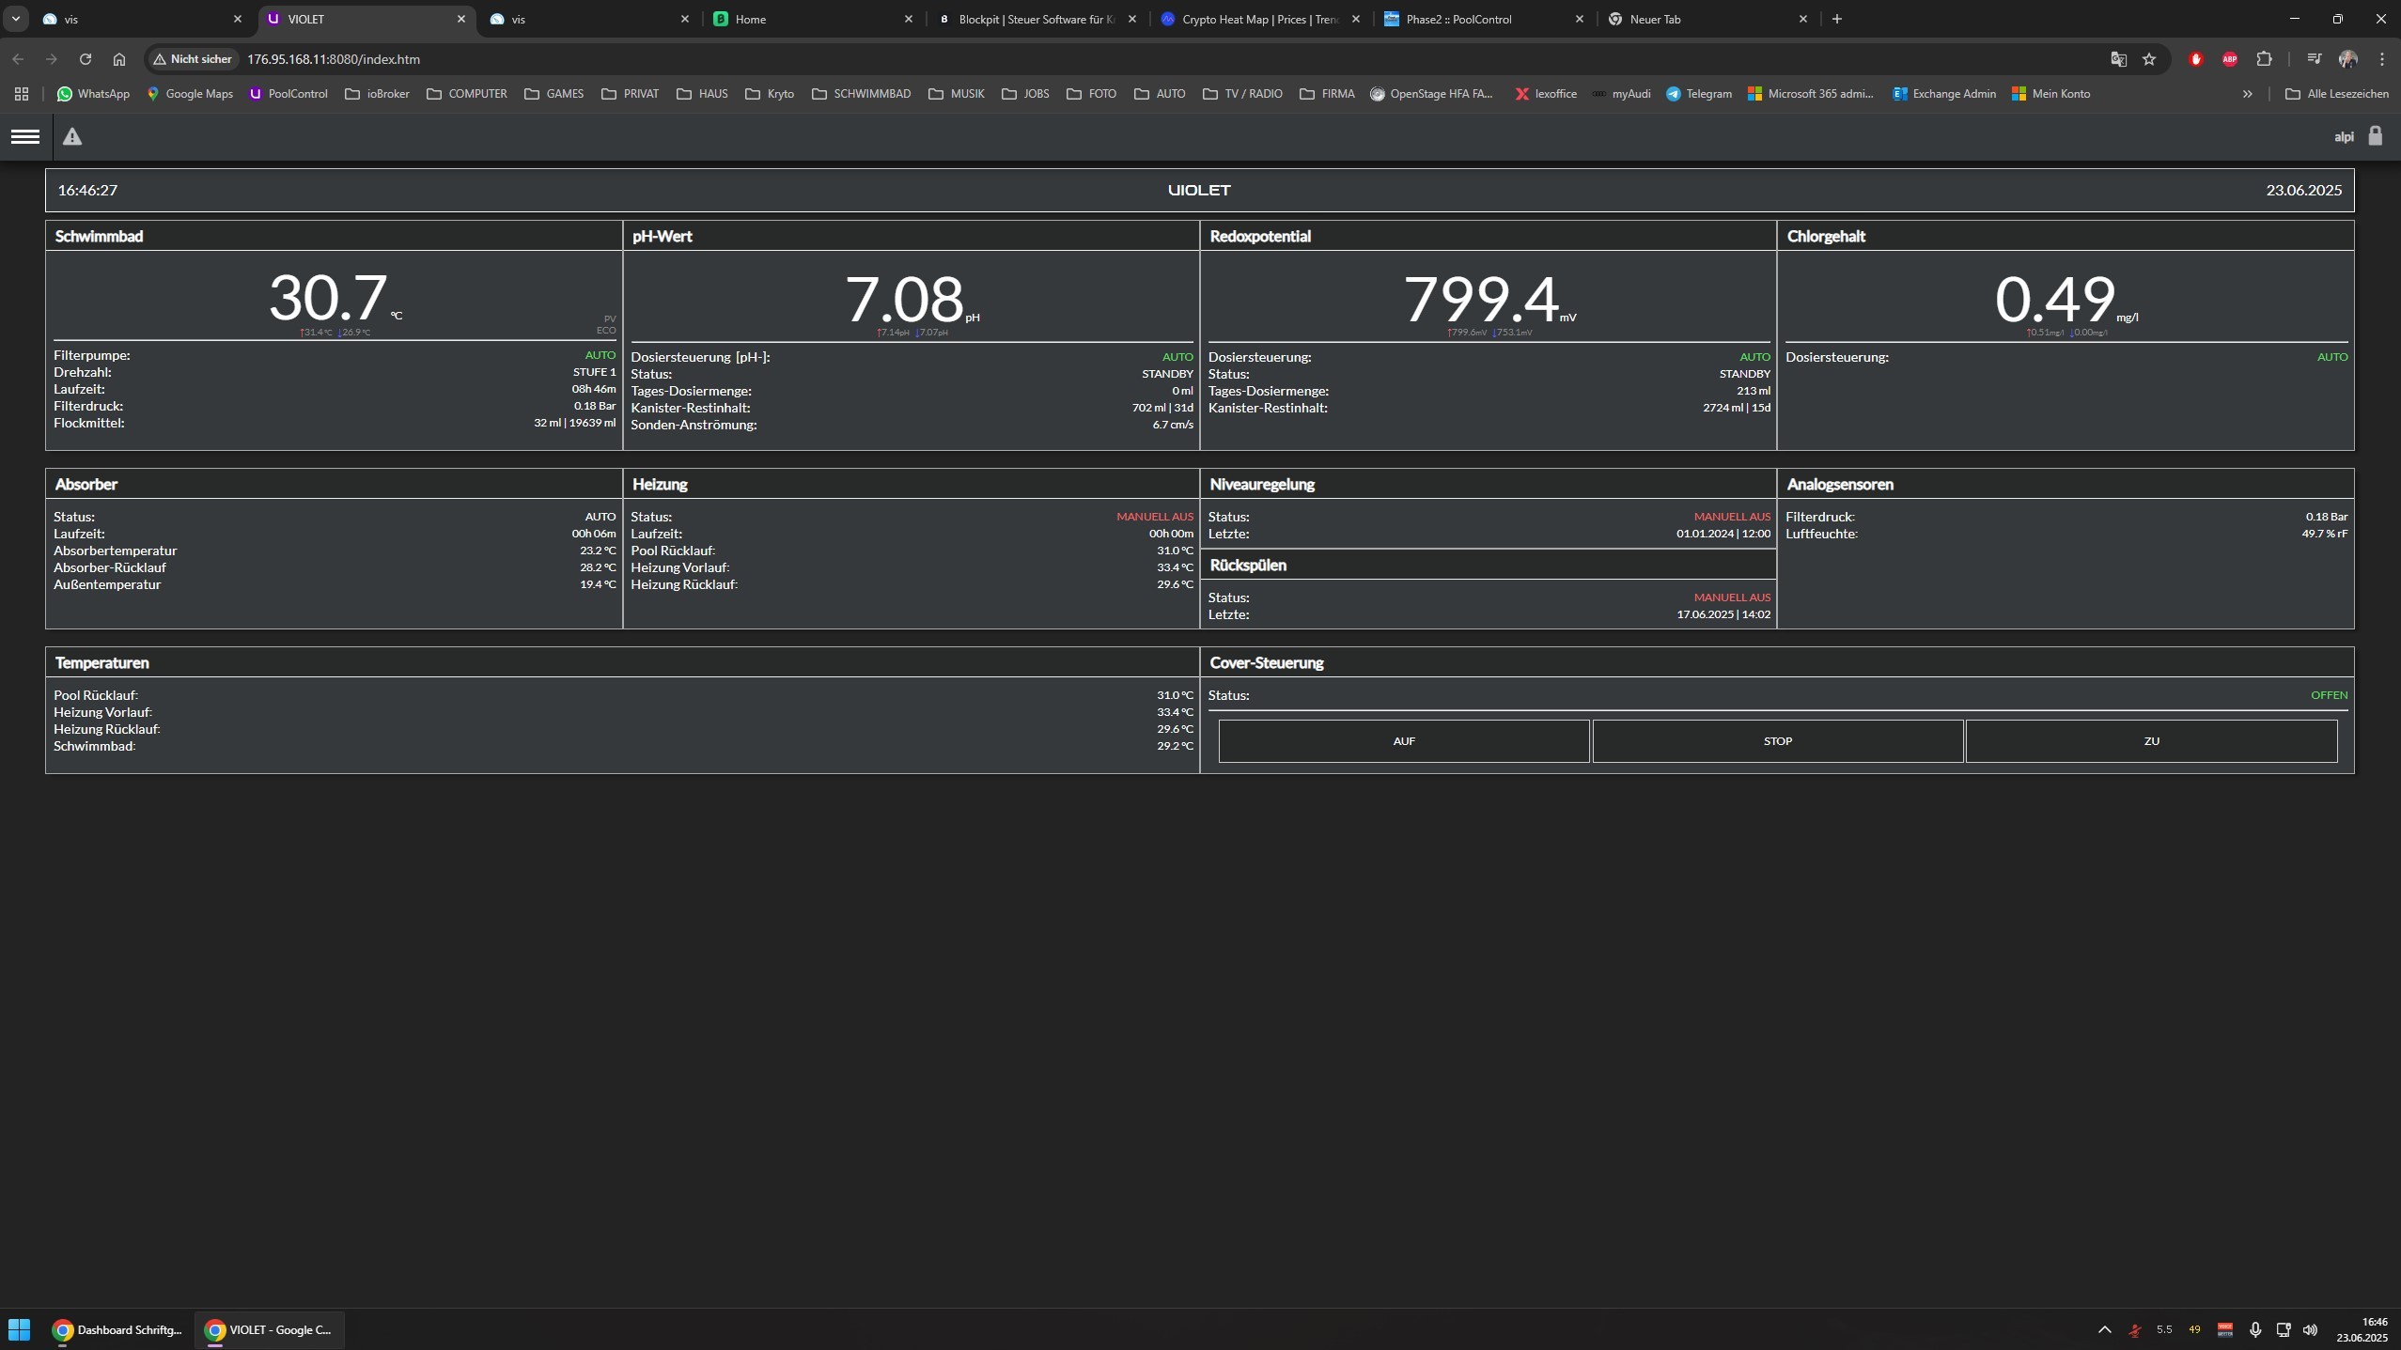Viewport: 2401px width, 1350px height.
Task: Open the hamburger menu in VIOLET
Action: pos(25,137)
